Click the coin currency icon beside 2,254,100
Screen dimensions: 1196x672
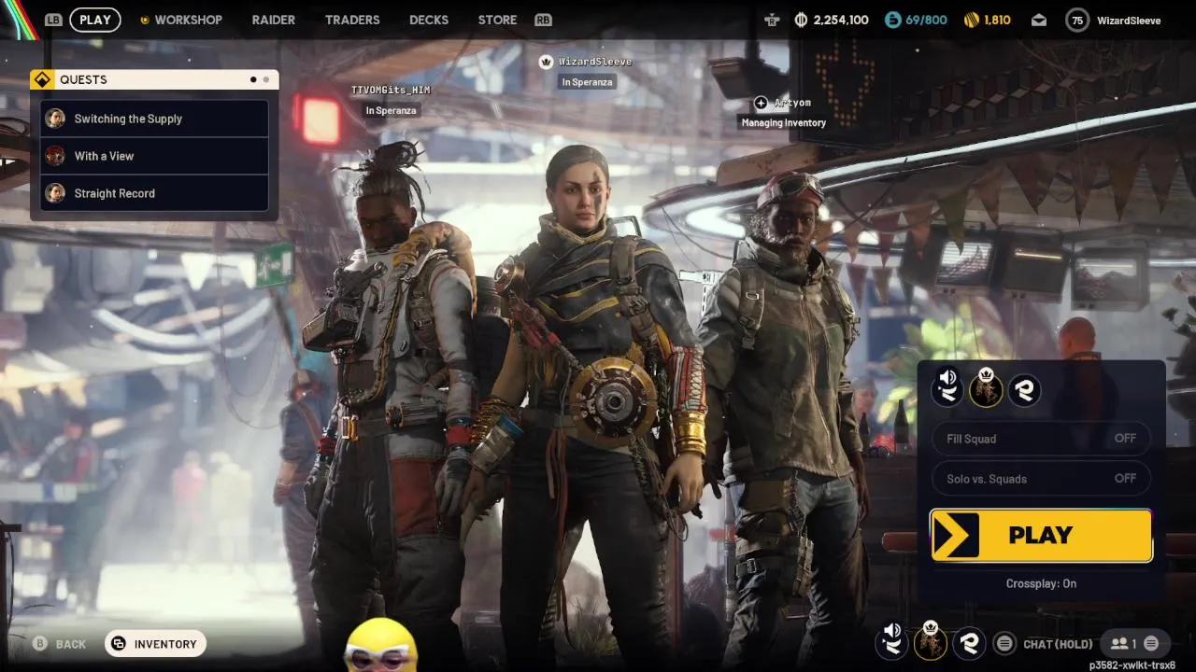coord(801,20)
